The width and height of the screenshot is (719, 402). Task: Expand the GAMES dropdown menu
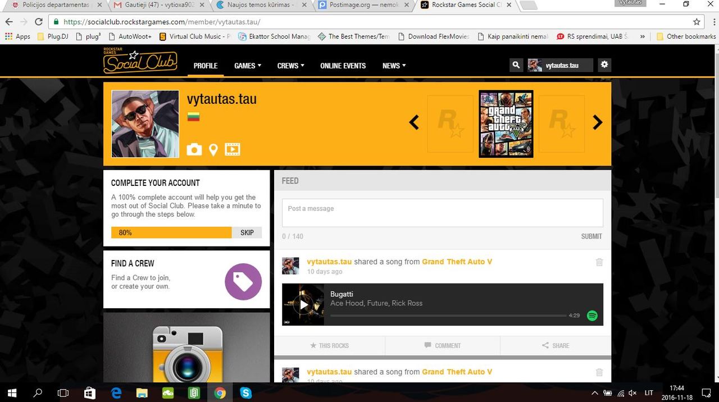click(x=248, y=66)
